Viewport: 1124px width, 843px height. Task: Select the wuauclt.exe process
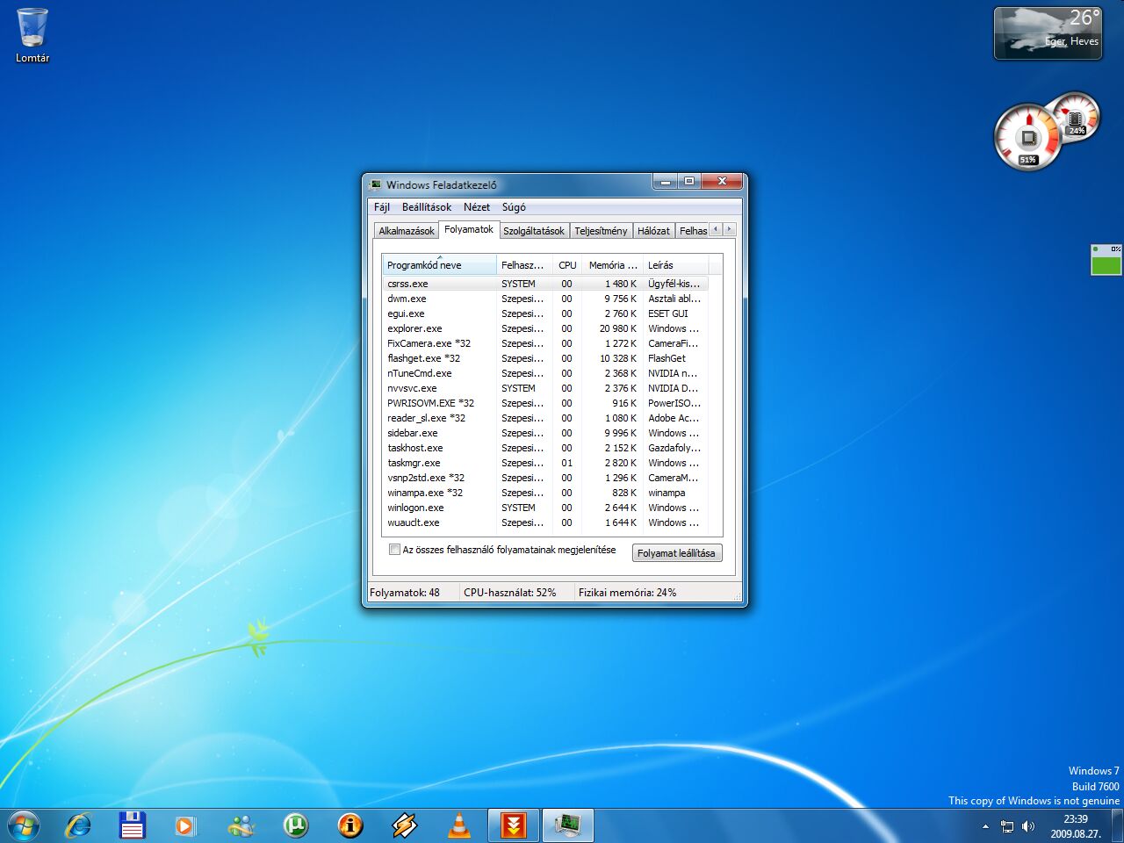click(x=545, y=522)
